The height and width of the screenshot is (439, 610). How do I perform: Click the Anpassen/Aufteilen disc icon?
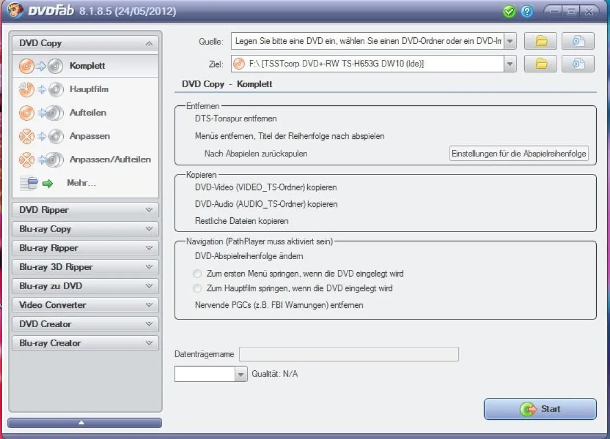pyautogui.click(x=41, y=160)
